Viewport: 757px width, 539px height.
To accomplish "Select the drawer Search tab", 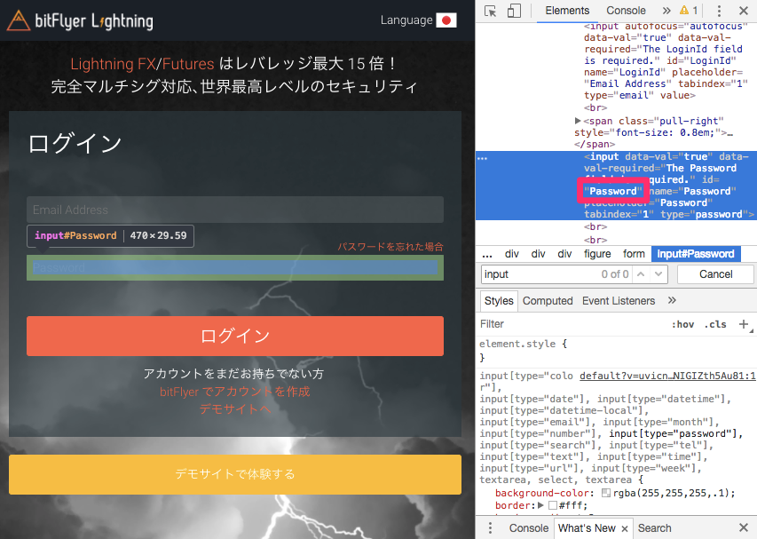I will click(654, 528).
